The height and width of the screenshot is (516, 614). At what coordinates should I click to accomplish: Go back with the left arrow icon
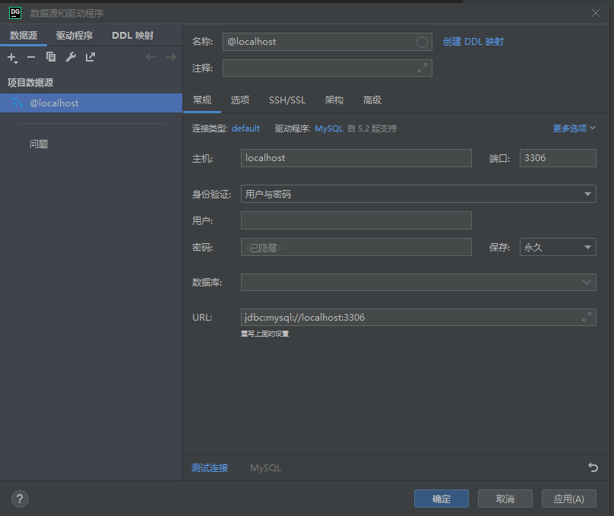click(150, 58)
